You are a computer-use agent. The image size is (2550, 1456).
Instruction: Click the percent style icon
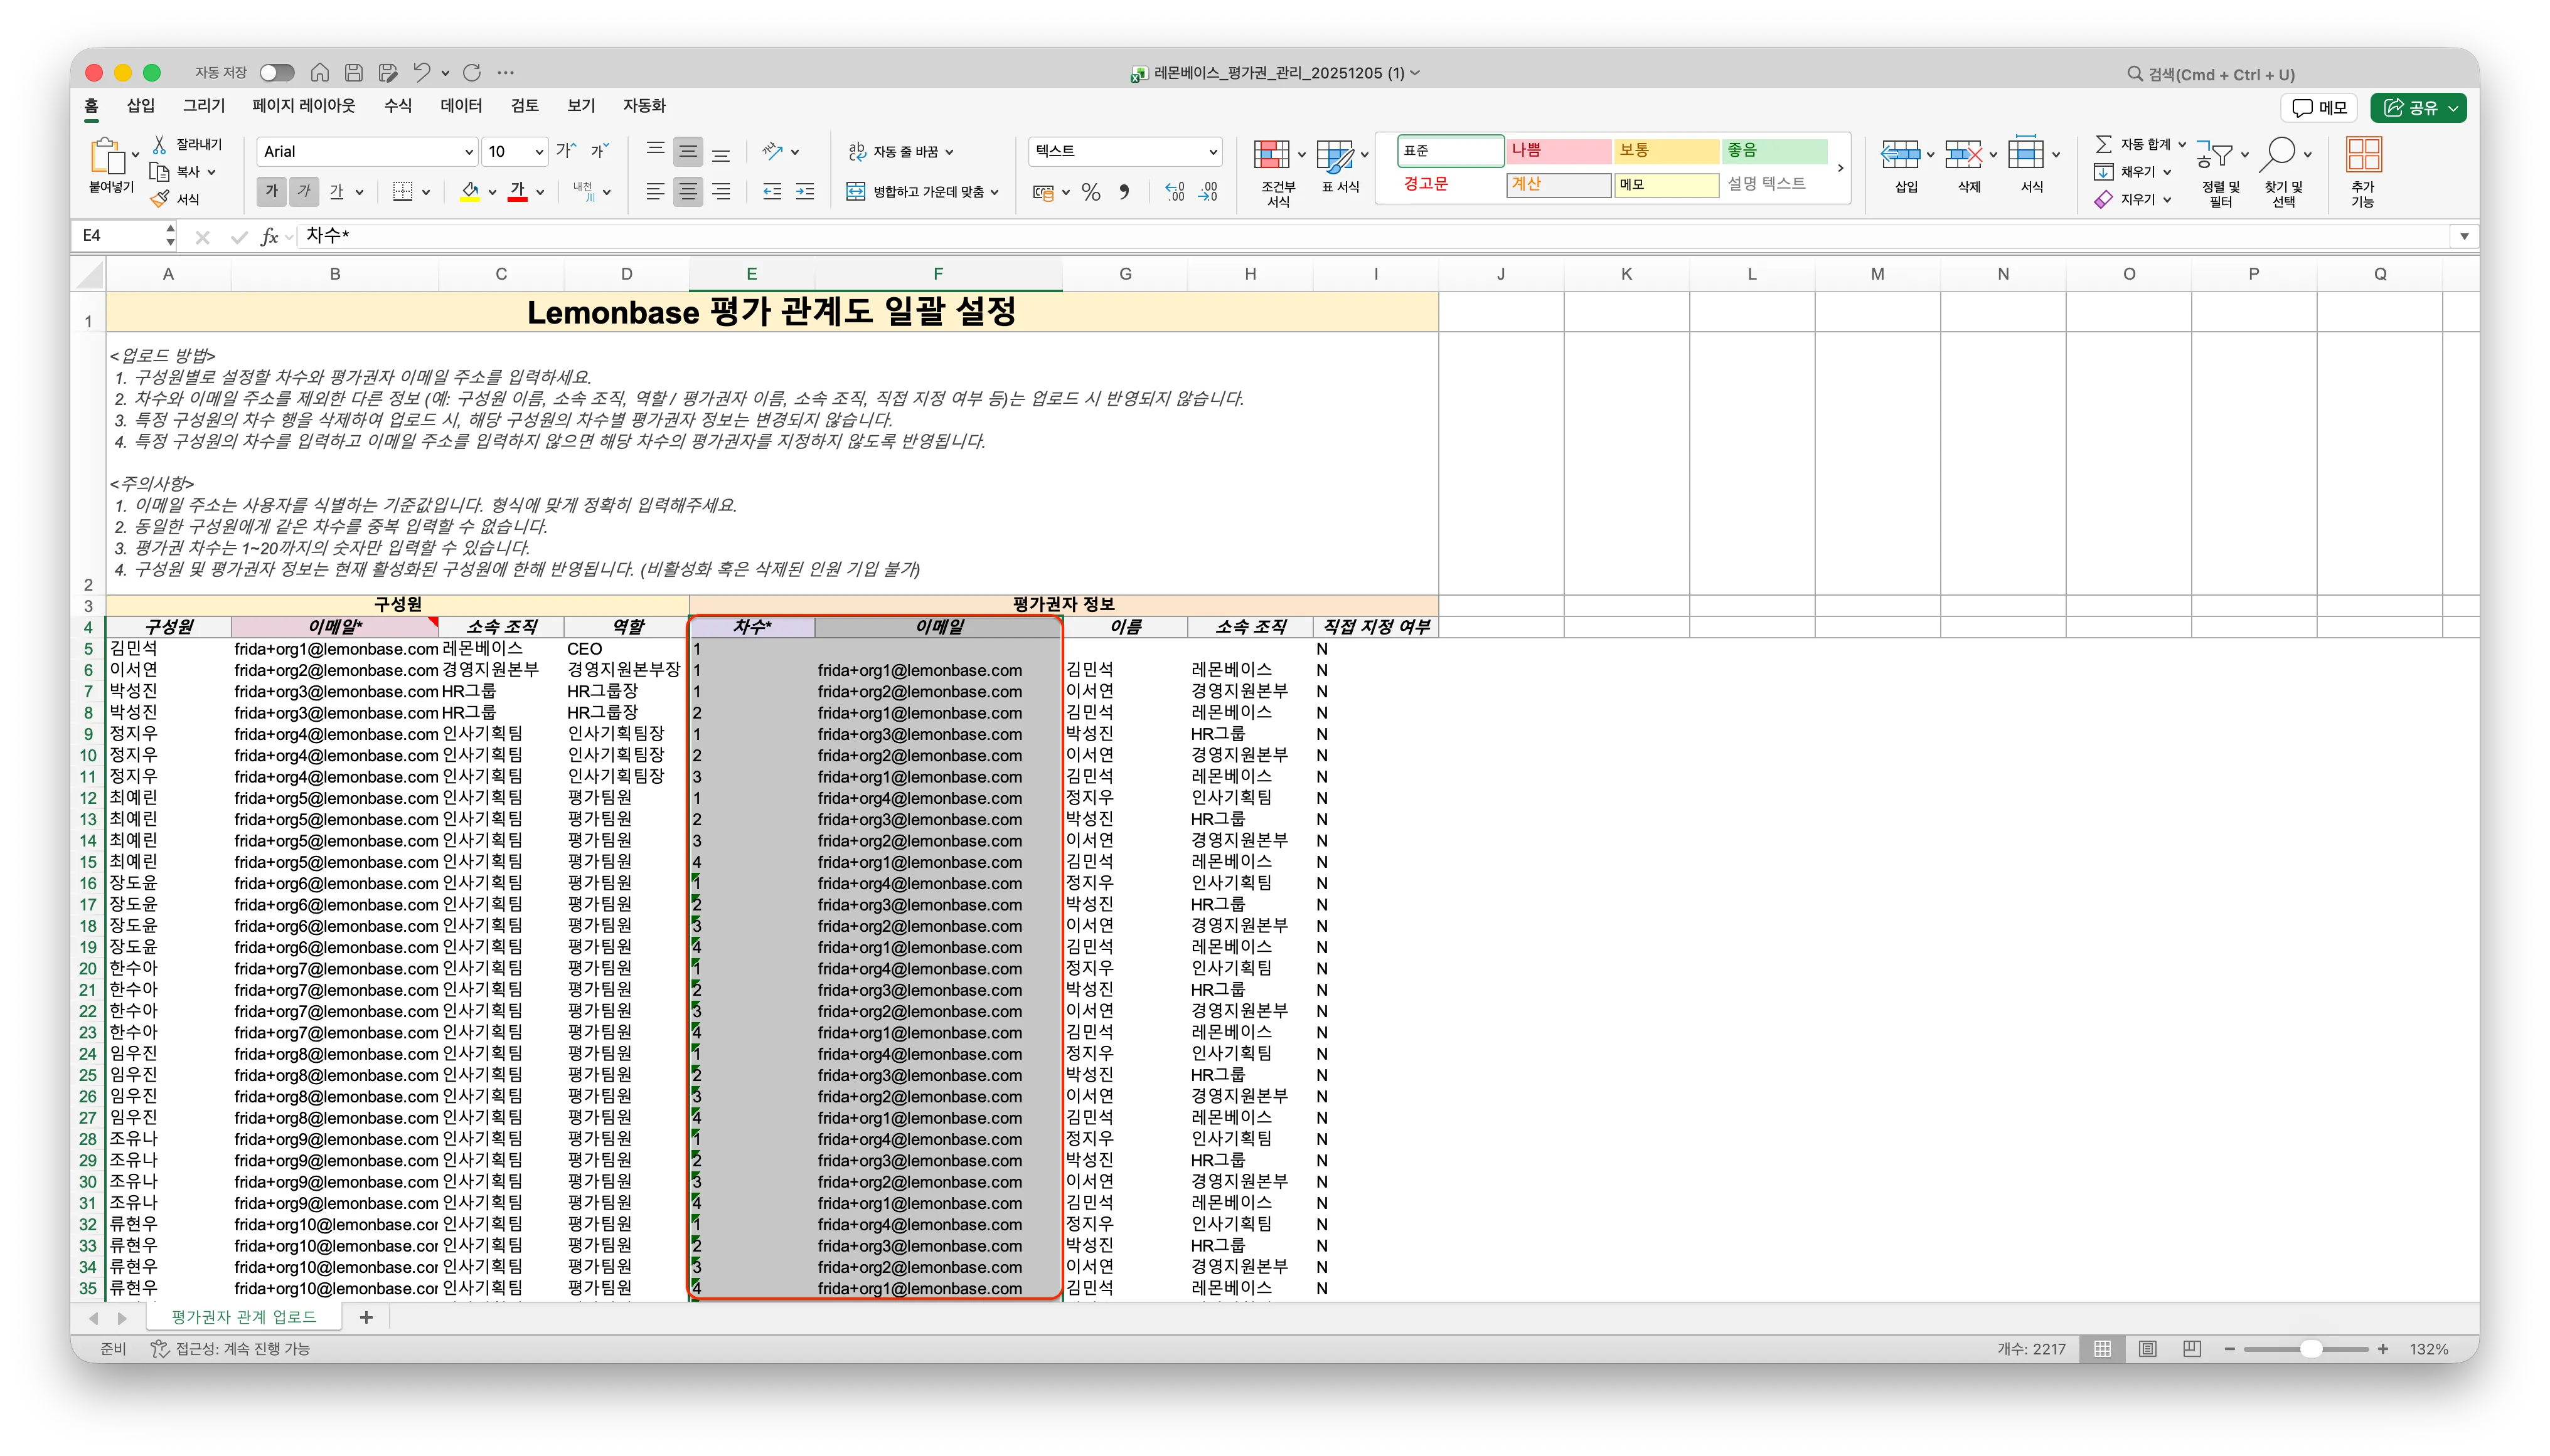[x=1091, y=192]
